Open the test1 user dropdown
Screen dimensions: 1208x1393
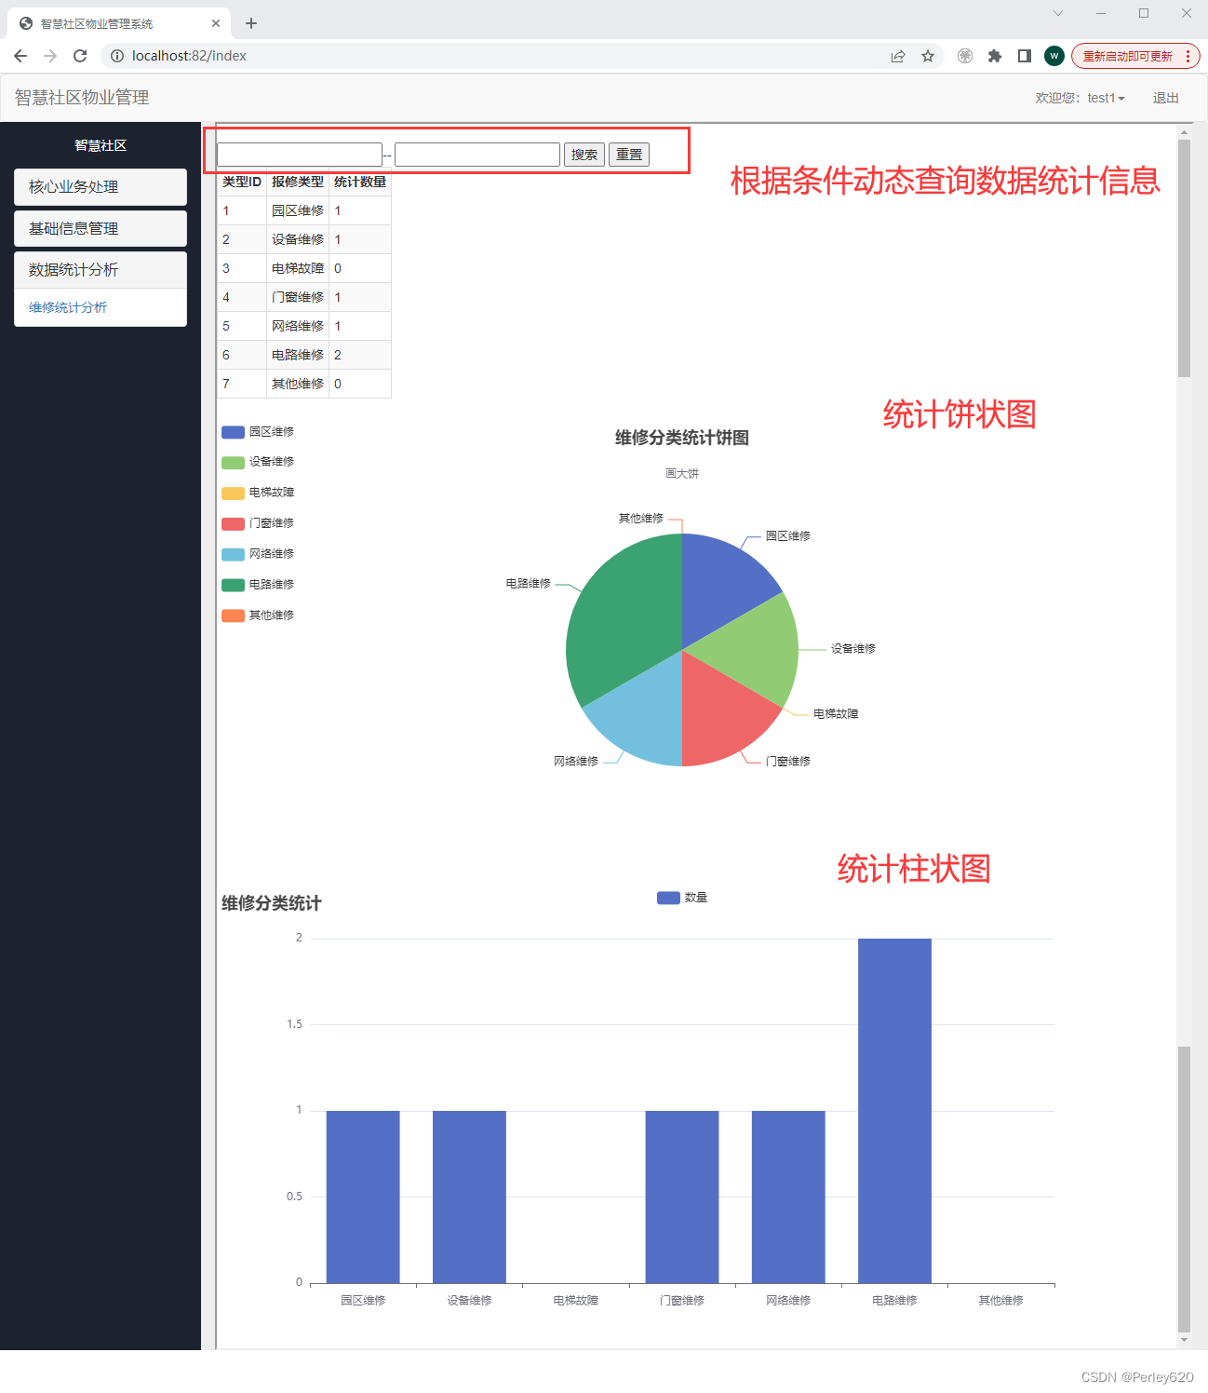(x=1080, y=98)
